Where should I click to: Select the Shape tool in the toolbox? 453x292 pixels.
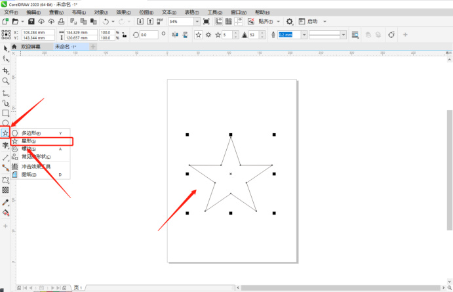click(5, 58)
